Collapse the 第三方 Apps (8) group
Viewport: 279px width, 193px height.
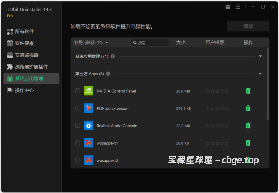point(260,73)
